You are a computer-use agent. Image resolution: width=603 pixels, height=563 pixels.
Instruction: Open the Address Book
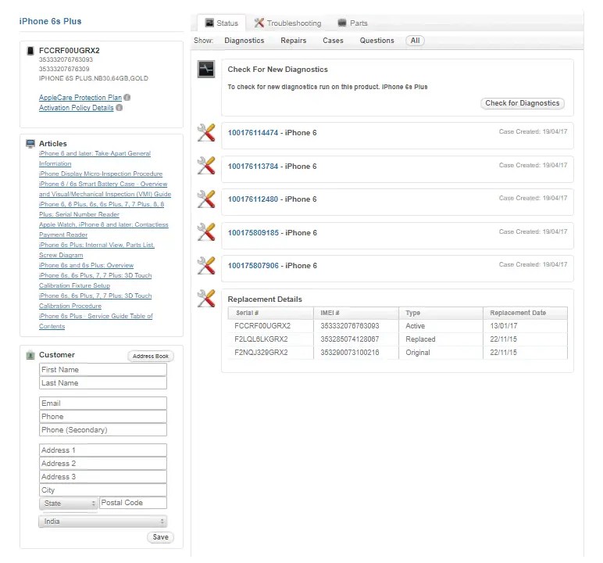(x=151, y=357)
